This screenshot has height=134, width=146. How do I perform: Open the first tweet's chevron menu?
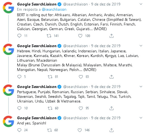click(141, 4)
